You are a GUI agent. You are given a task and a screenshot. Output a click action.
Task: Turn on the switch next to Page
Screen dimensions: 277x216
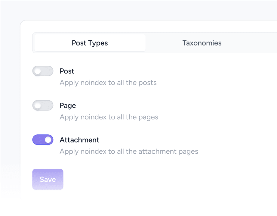coord(43,105)
